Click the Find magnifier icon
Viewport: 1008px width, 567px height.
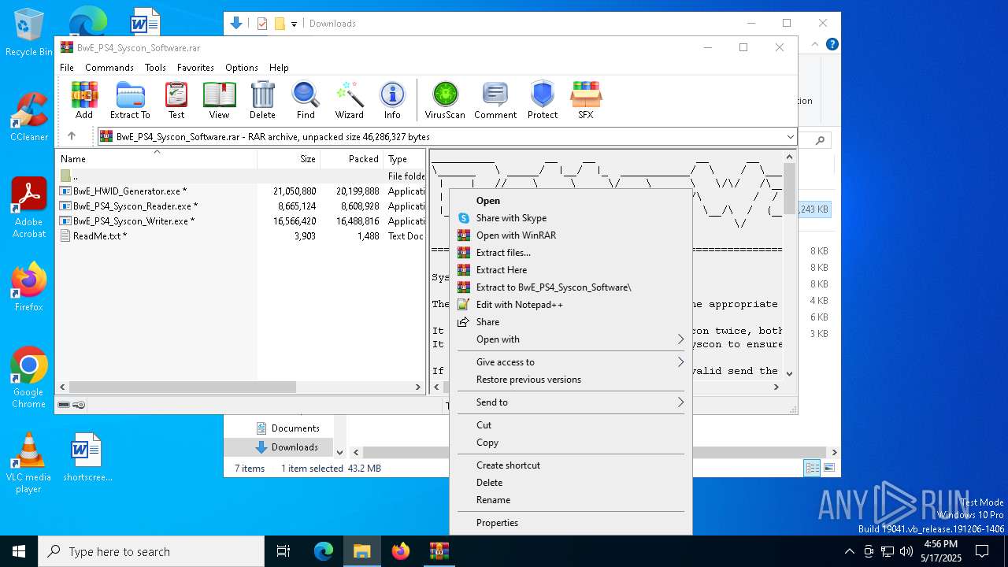[x=306, y=100]
